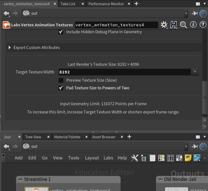Toggle parameter pane follow-selection circle icon
Image resolution: width=208 pixels, height=191 pixels.
click(x=203, y=14)
